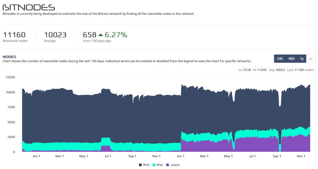The width and height of the screenshot is (318, 169).
Task: Click the Last 11160 nodes stat
Action: coord(300,70)
